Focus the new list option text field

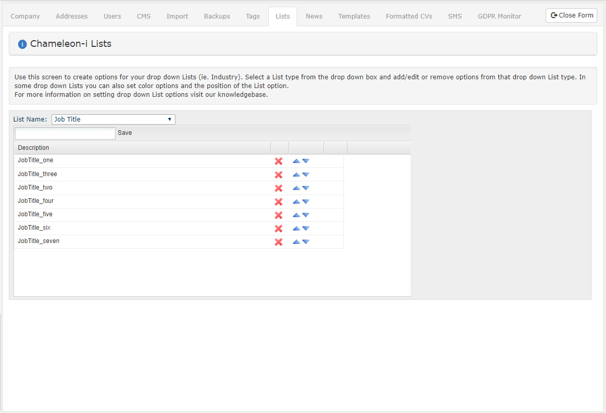point(65,133)
